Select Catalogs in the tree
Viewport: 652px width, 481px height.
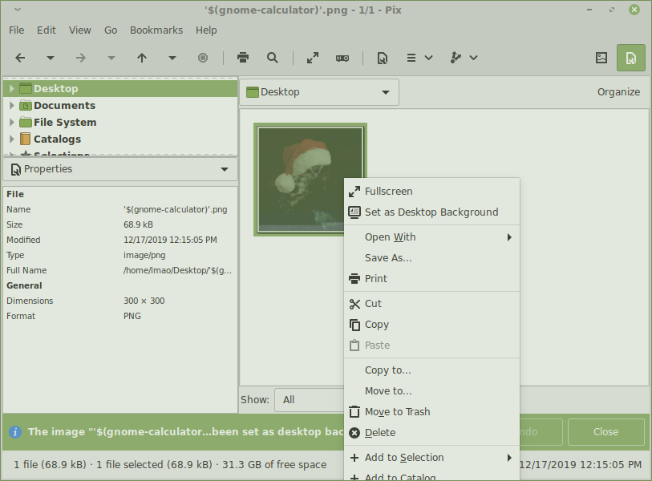pos(58,139)
